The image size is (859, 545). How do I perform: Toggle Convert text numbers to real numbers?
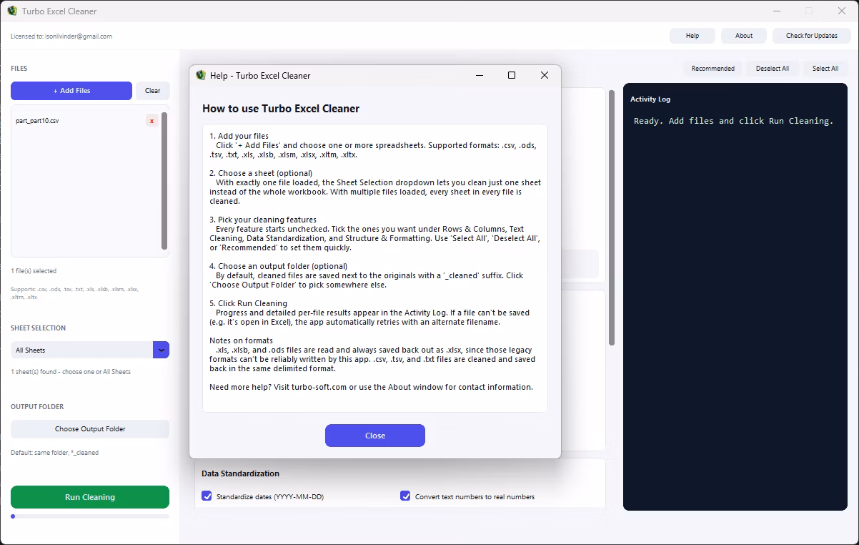[405, 496]
